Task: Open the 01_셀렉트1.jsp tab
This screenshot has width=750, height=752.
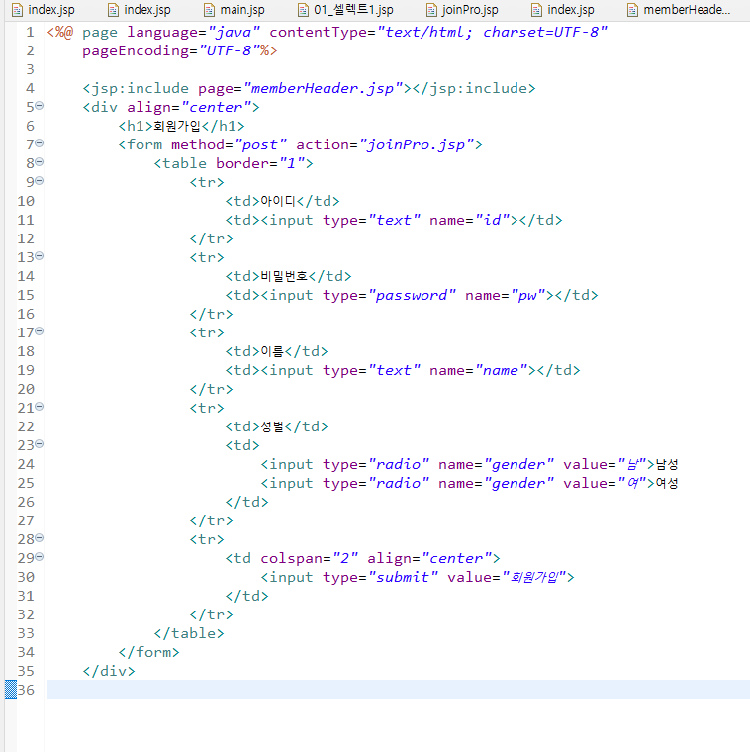Action: point(345,10)
